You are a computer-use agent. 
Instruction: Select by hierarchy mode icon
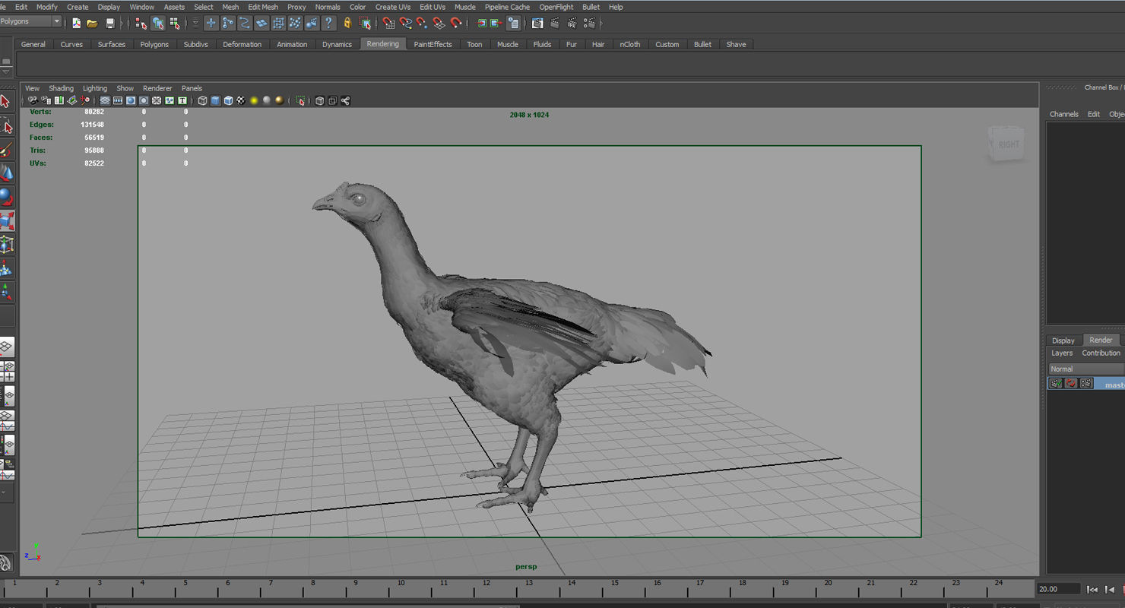tap(141, 24)
